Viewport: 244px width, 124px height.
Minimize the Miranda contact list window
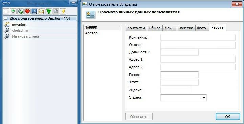[74, 3]
